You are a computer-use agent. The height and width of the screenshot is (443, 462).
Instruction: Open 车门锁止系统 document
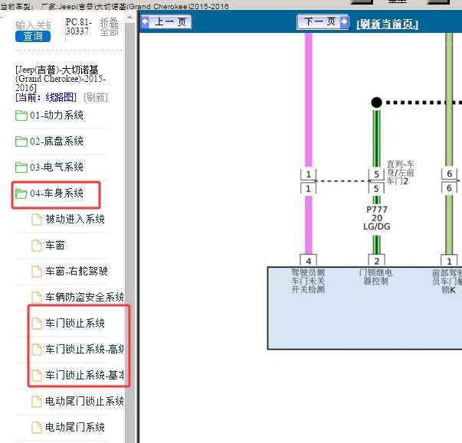point(75,323)
